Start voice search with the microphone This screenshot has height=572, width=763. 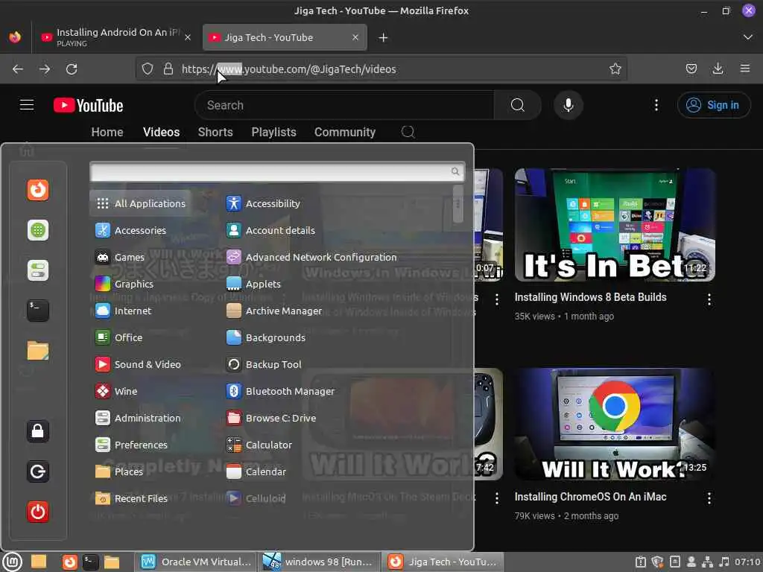coord(568,105)
